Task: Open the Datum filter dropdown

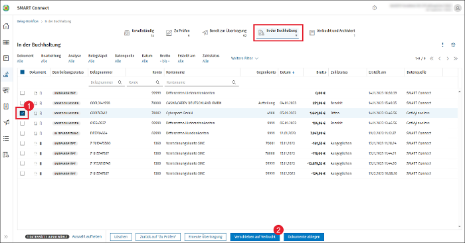Action: 147,58
